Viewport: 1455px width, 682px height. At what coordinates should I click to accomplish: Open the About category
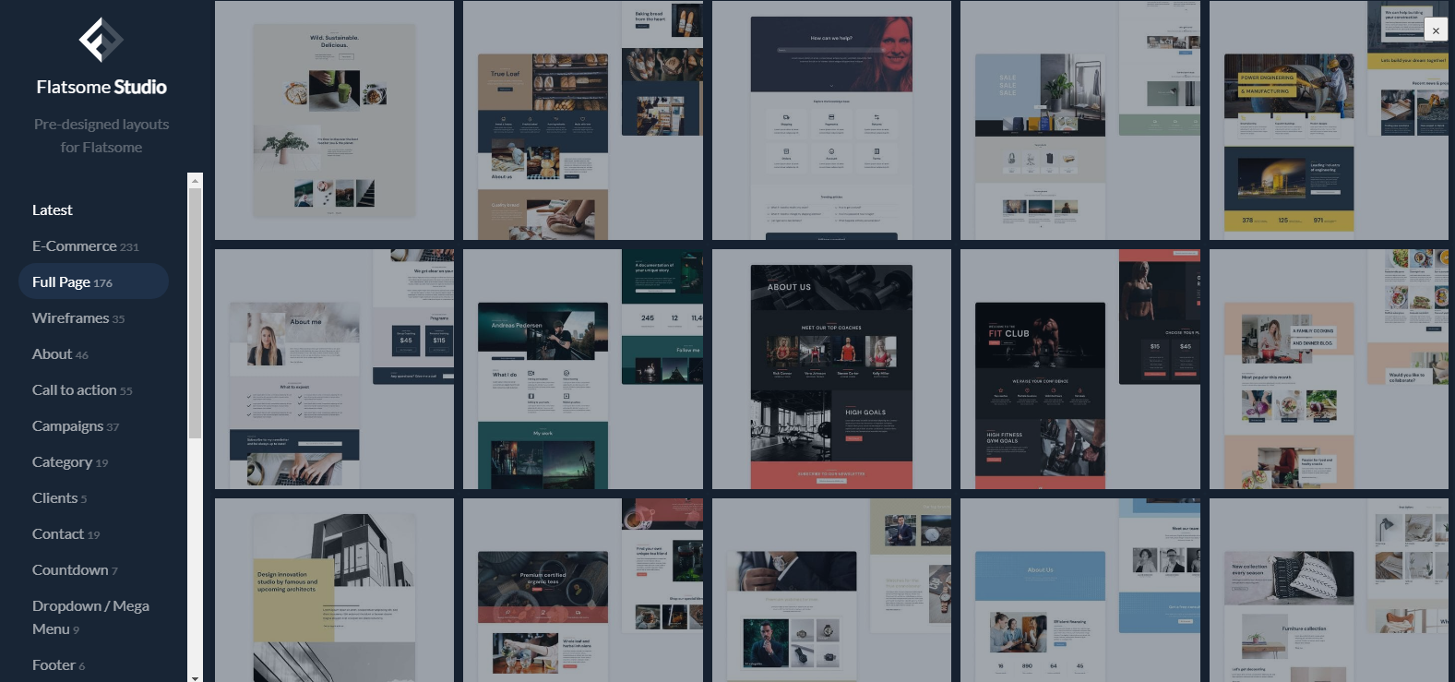click(x=61, y=354)
